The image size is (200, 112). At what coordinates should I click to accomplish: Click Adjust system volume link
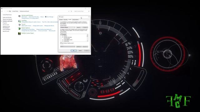tap(26, 26)
